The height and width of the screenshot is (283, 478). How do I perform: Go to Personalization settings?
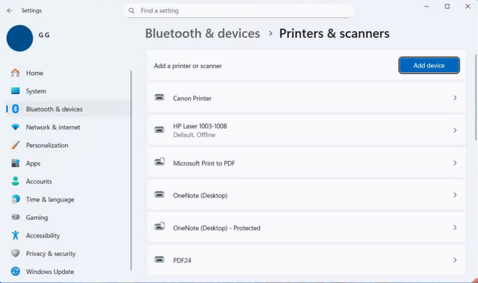(47, 145)
